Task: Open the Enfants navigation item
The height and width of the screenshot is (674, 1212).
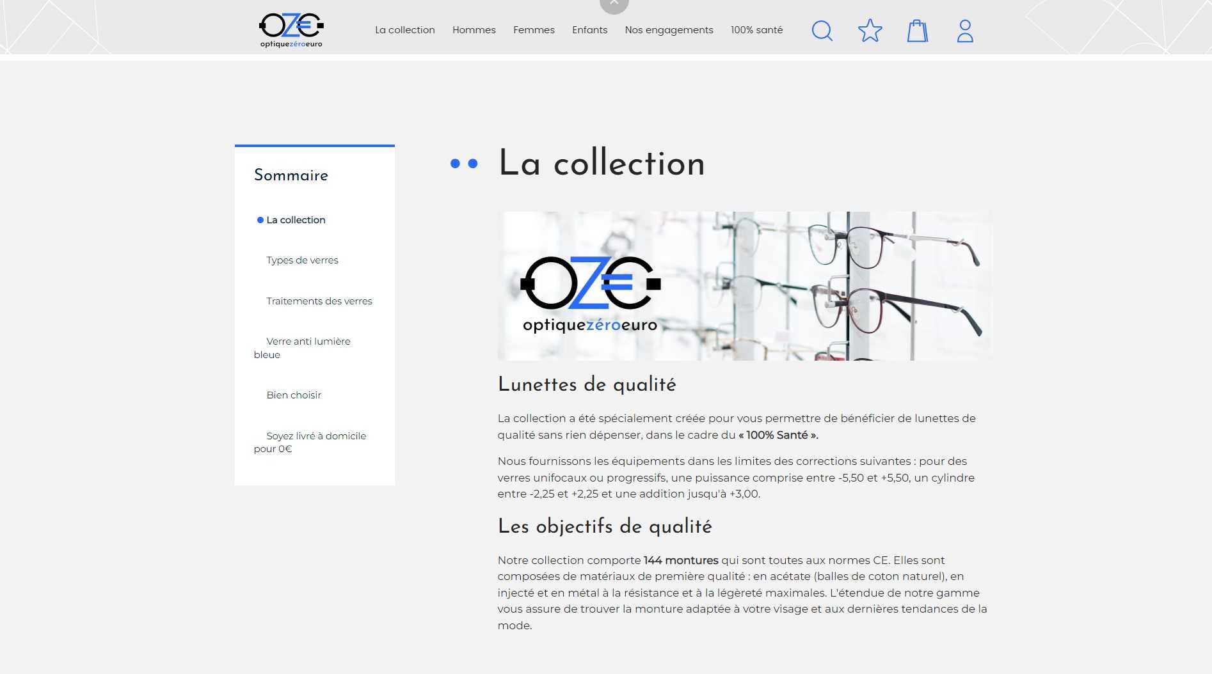Action: coord(589,30)
